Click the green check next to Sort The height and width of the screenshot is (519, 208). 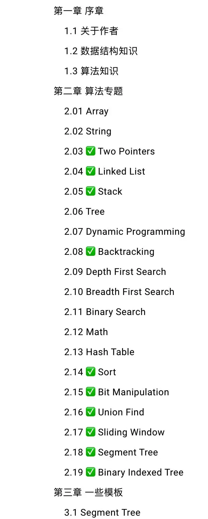click(x=91, y=372)
